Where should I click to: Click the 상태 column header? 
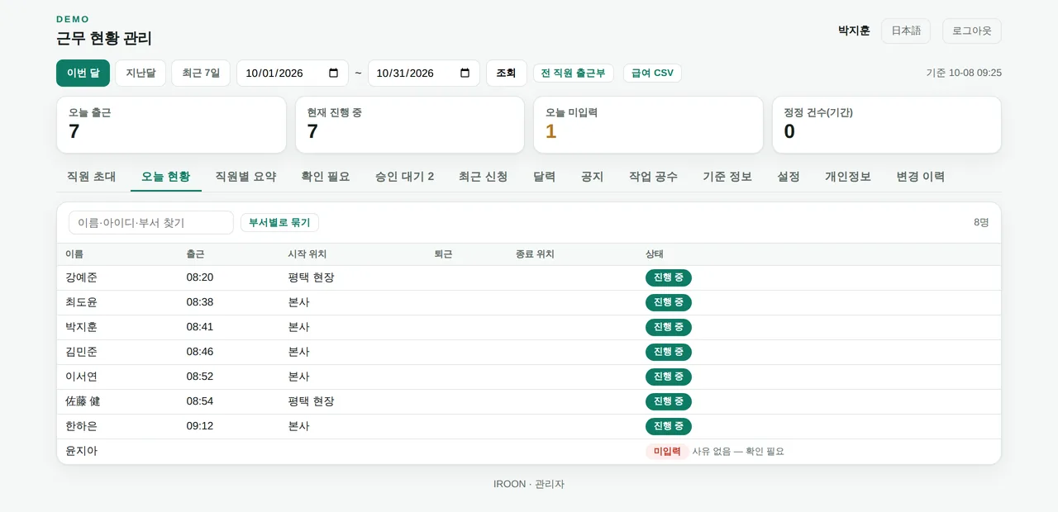[655, 254]
